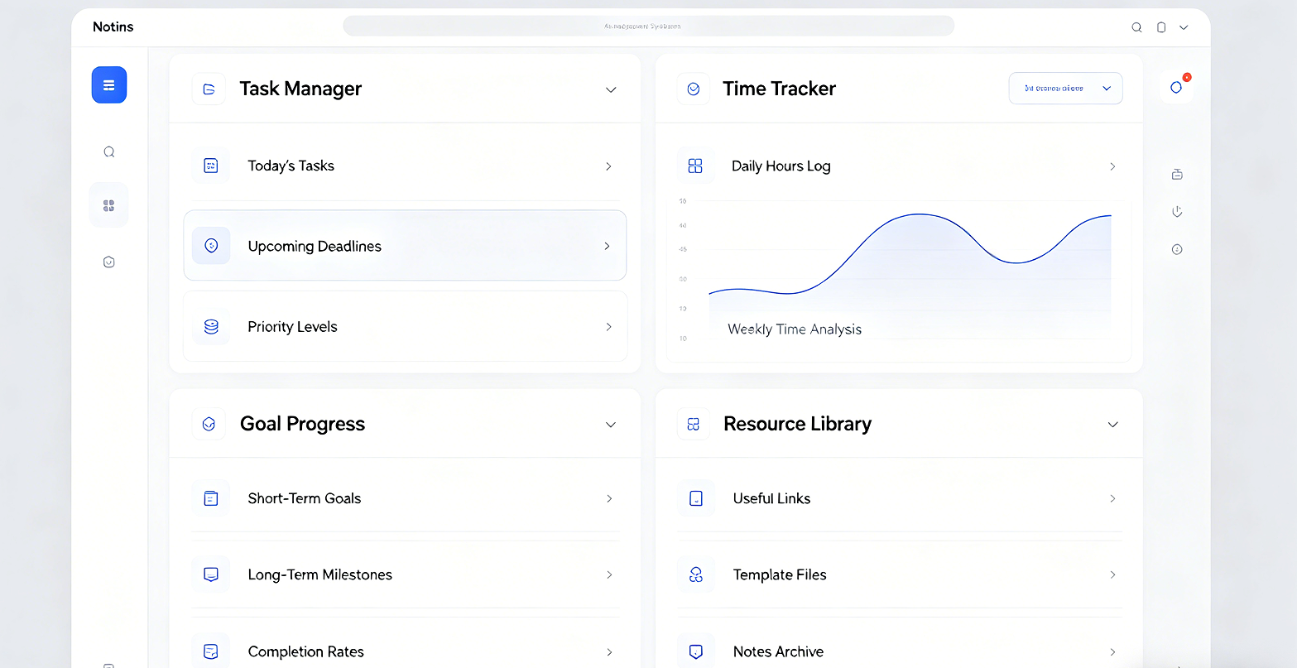The height and width of the screenshot is (668, 1297).
Task: Click the Task Manager title
Action: coord(300,89)
